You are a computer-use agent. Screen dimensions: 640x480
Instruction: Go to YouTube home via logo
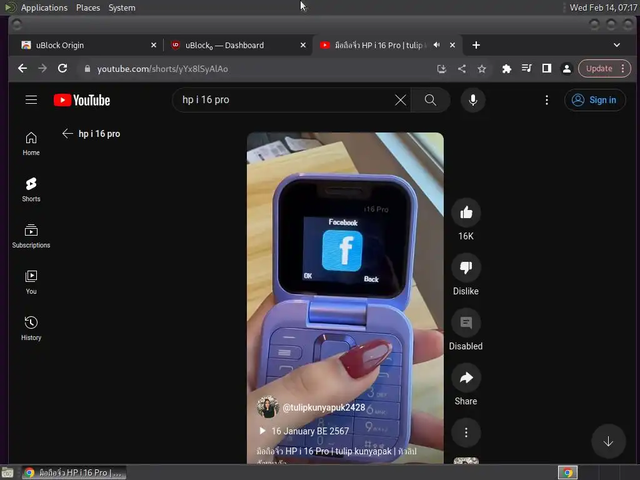[82, 101]
